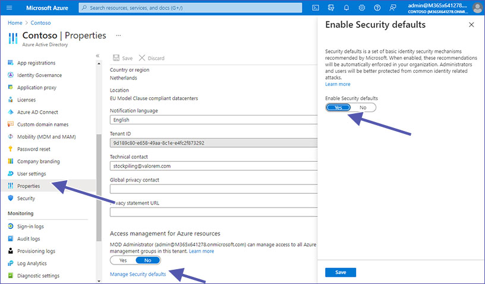485x284 pixels.
Task: Open the portal hamburger menu
Action: pos(10,8)
